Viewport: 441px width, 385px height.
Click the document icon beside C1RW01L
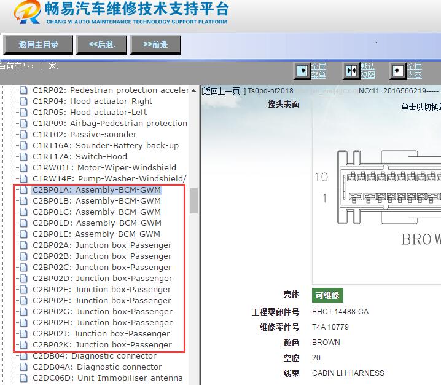(x=24, y=168)
